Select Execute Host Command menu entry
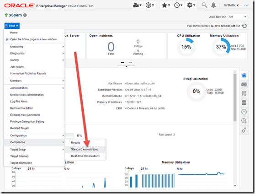 pyautogui.click(x=25, y=115)
